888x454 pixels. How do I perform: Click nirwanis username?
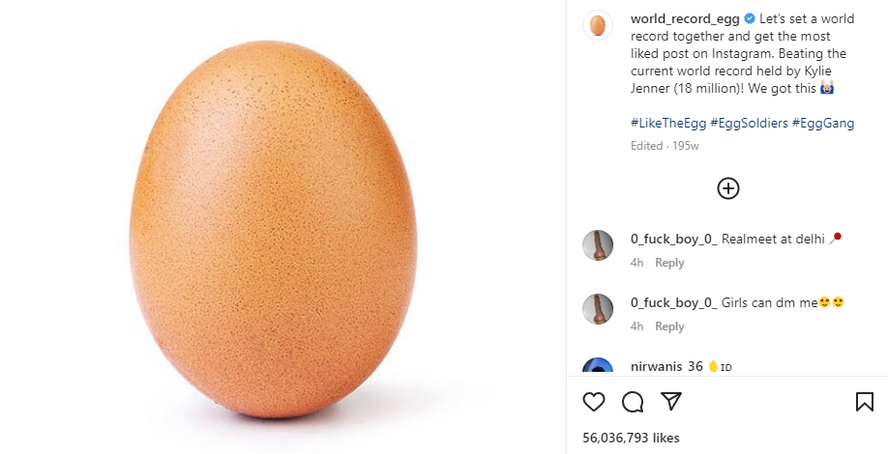[x=656, y=367]
